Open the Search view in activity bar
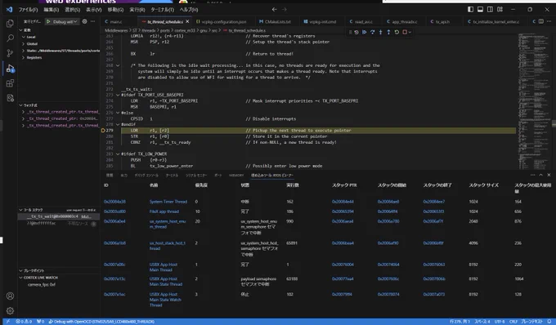Image resolution: width=556 pixels, height=325 pixels. pyautogui.click(x=10, y=38)
